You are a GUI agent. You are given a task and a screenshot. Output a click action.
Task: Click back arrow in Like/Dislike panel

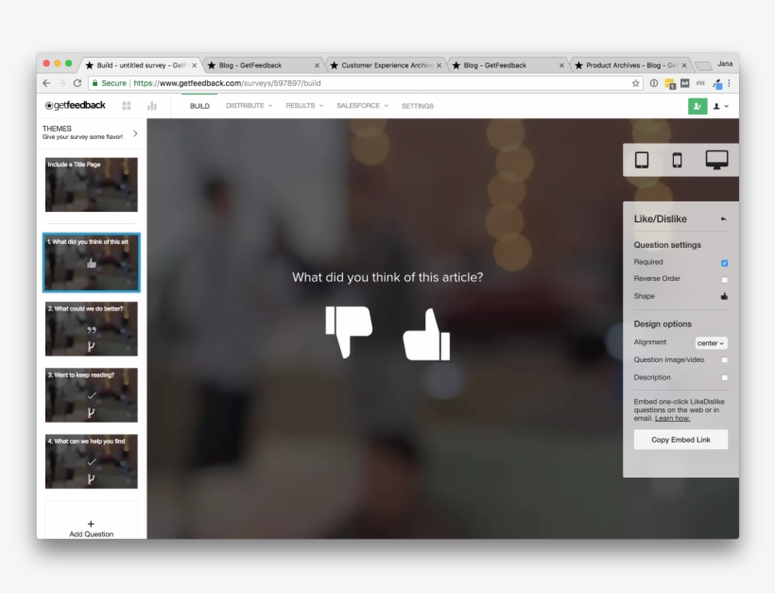pos(723,219)
